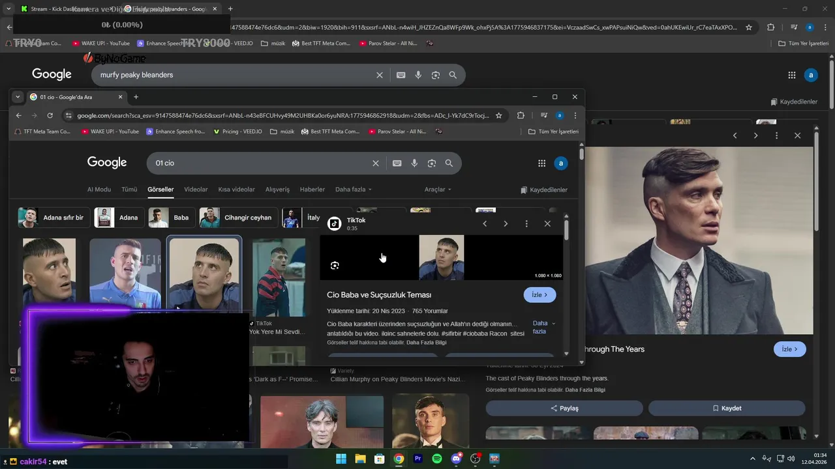Open Kaydedilenler in 01 cio window
Screen dimensions: 835x469
544,190
